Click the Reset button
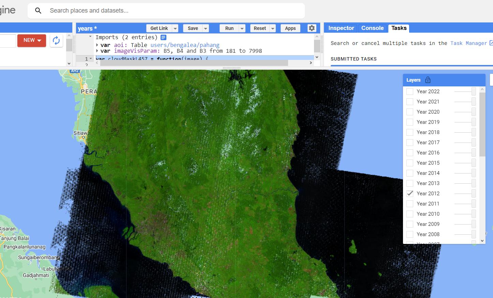Viewport: 493px width, 298px height. [x=260, y=28]
